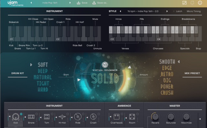
Task: Select previous style arrow
Action: (x=120, y=11)
